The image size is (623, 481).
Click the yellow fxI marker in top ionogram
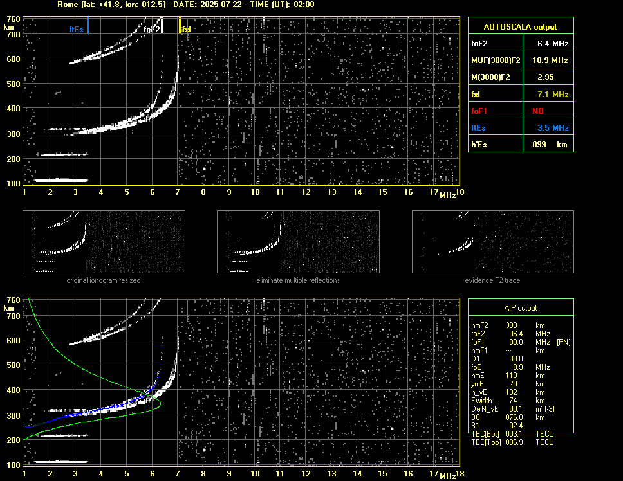pyautogui.click(x=180, y=25)
